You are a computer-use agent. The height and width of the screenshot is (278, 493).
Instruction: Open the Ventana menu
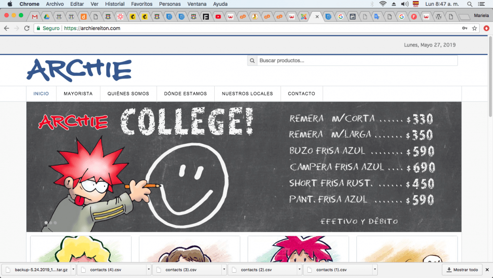click(x=197, y=4)
